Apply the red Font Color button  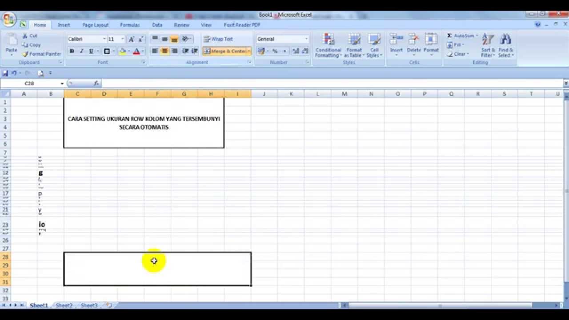pyautogui.click(x=136, y=51)
